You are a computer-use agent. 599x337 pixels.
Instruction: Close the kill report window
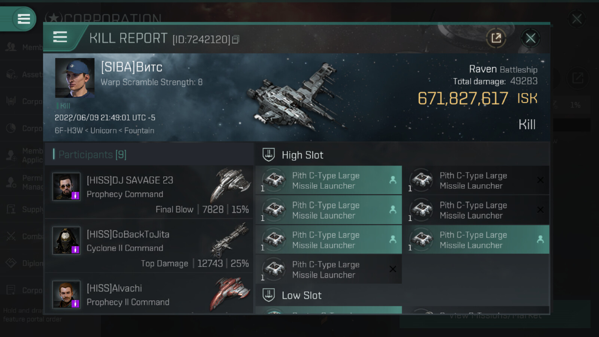pyautogui.click(x=530, y=38)
